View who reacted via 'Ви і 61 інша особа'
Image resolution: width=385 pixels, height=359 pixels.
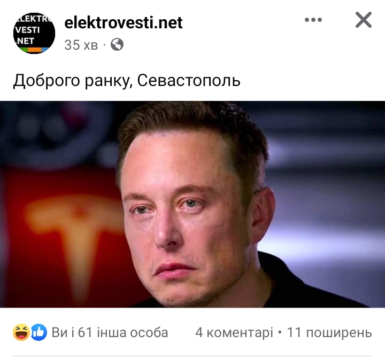[x=110, y=332]
